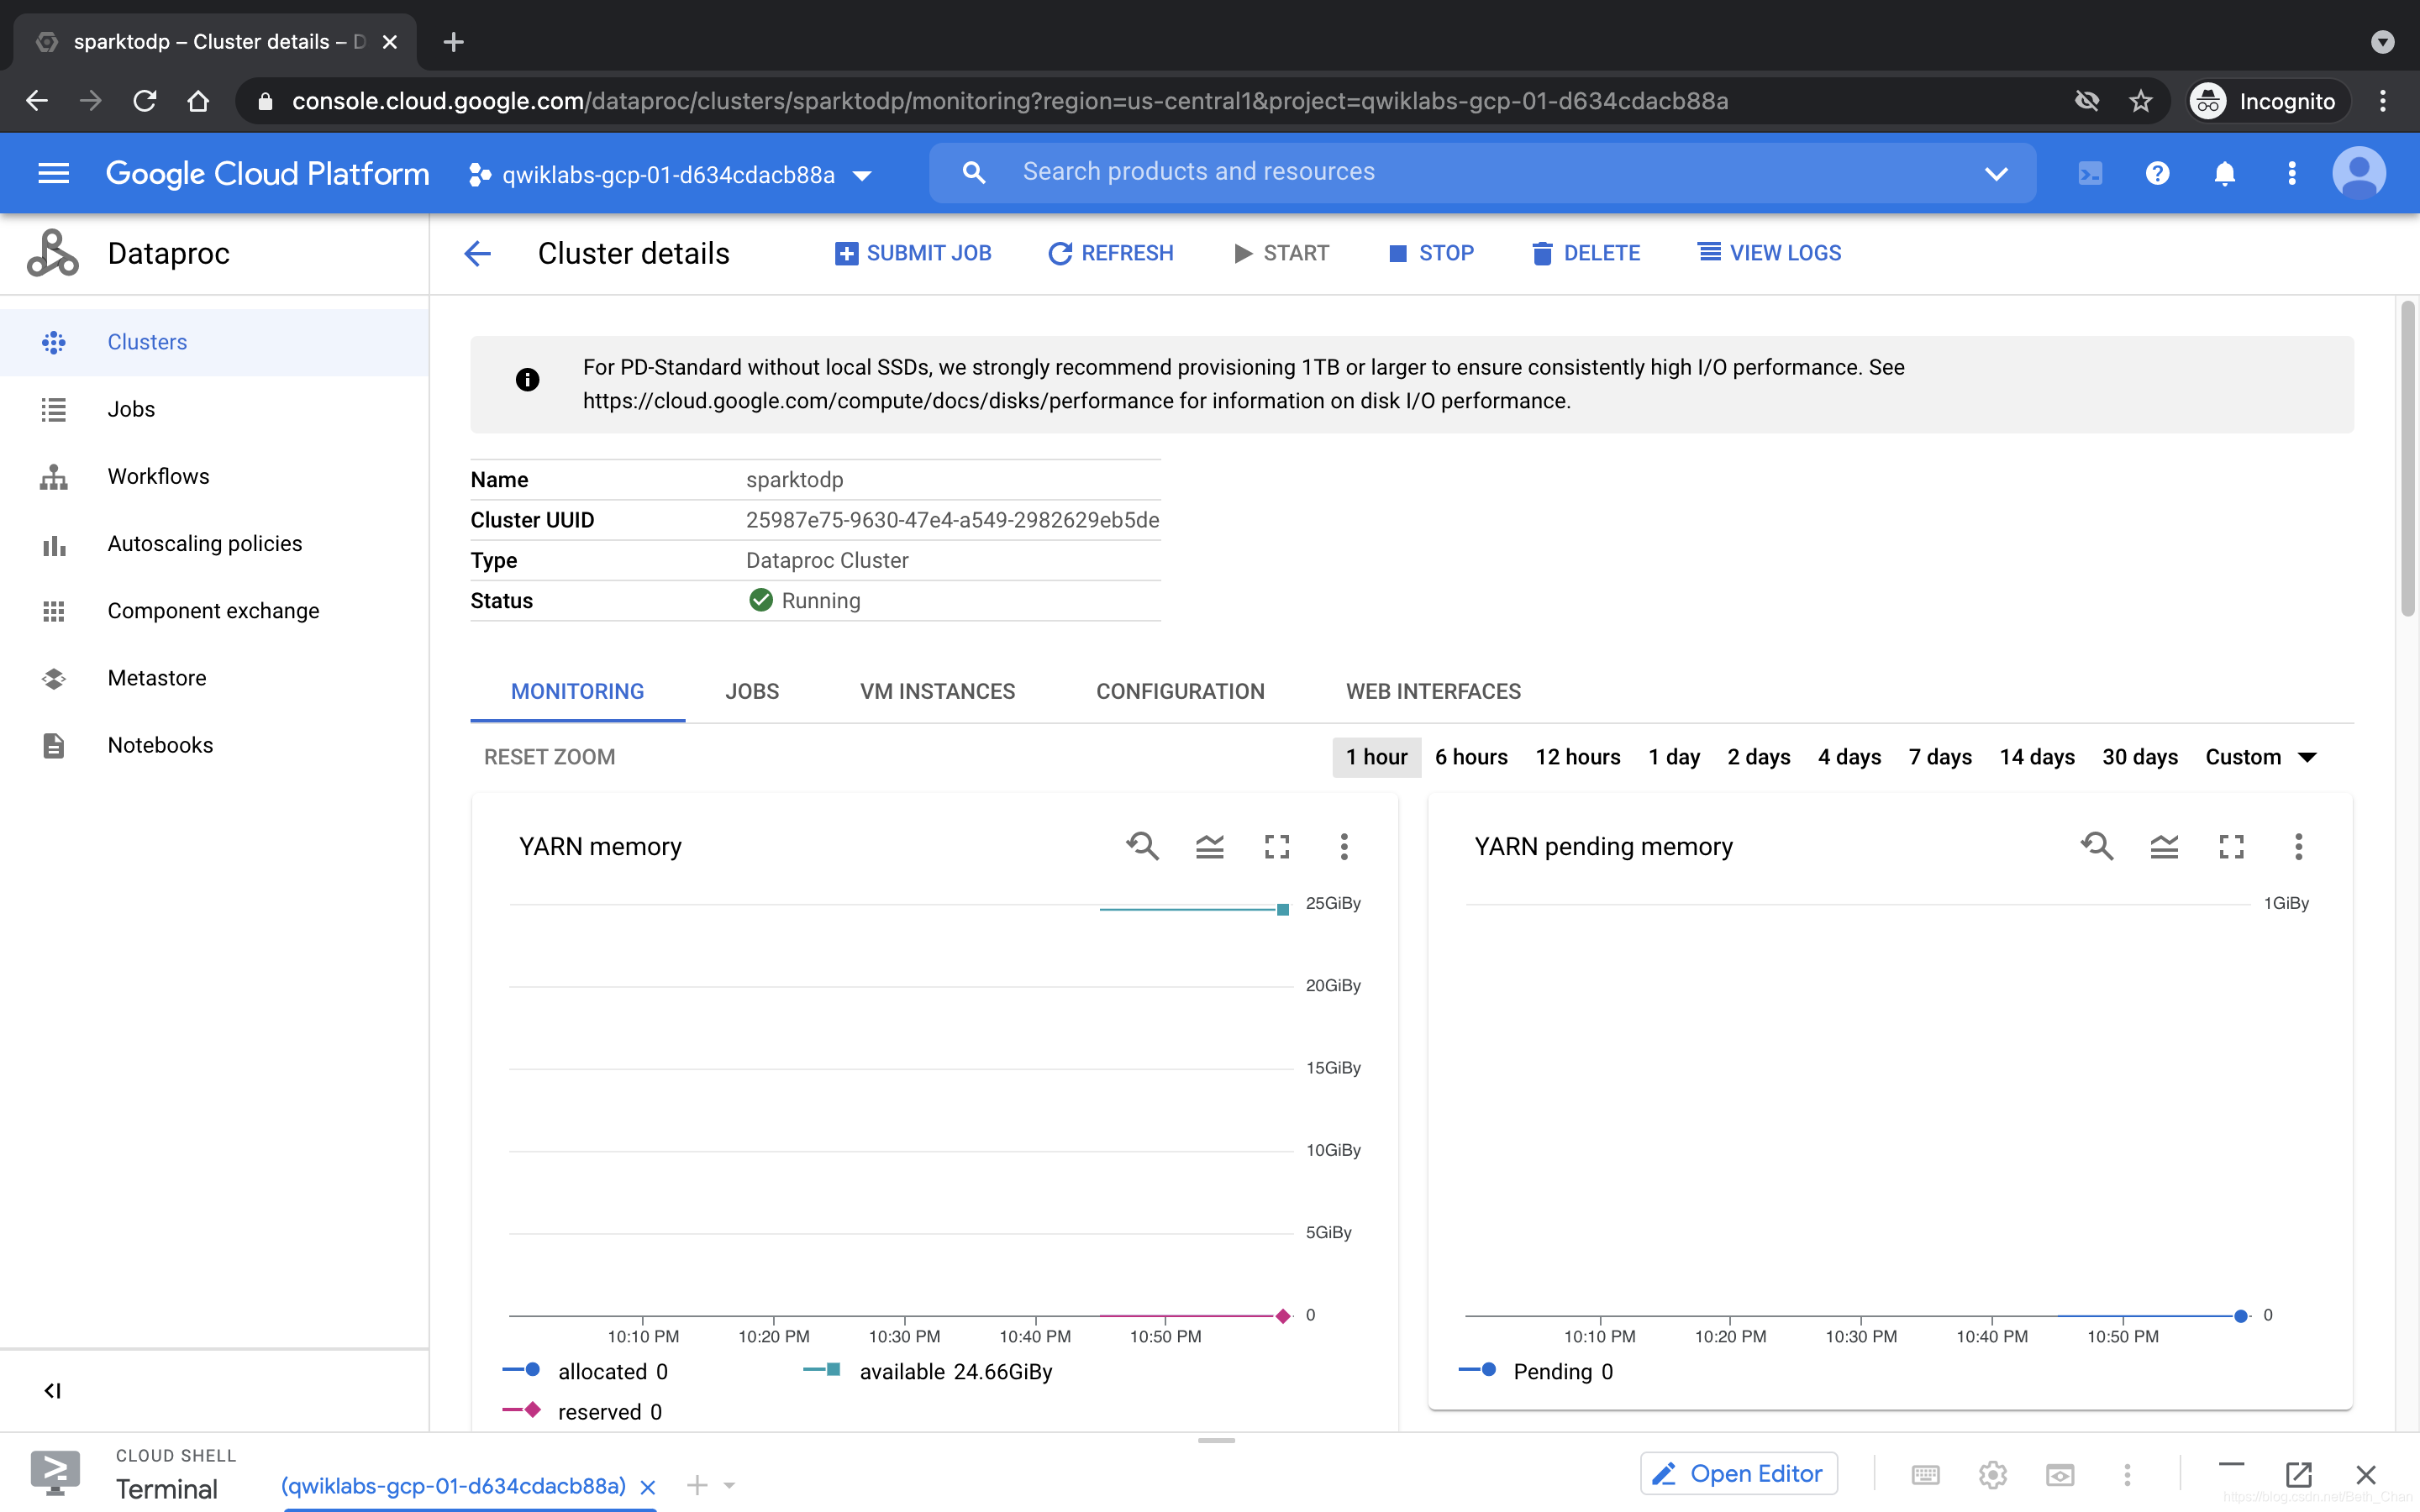
Task: Reload the browser page
Action: pos(145,101)
